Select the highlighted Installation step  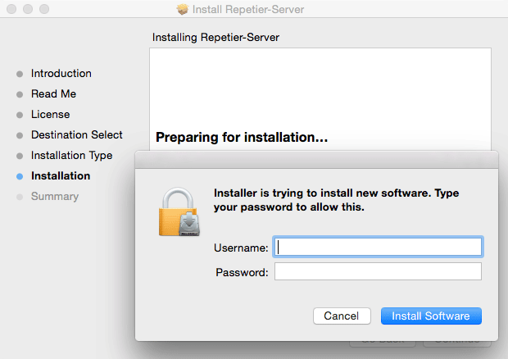coord(61,176)
